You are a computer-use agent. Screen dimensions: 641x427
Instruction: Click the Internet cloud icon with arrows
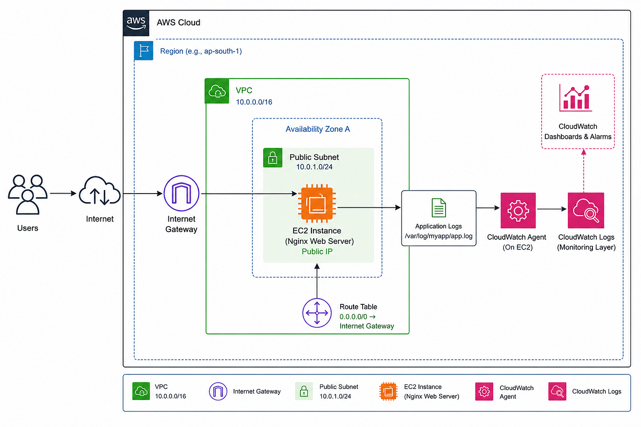(x=100, y=191)
